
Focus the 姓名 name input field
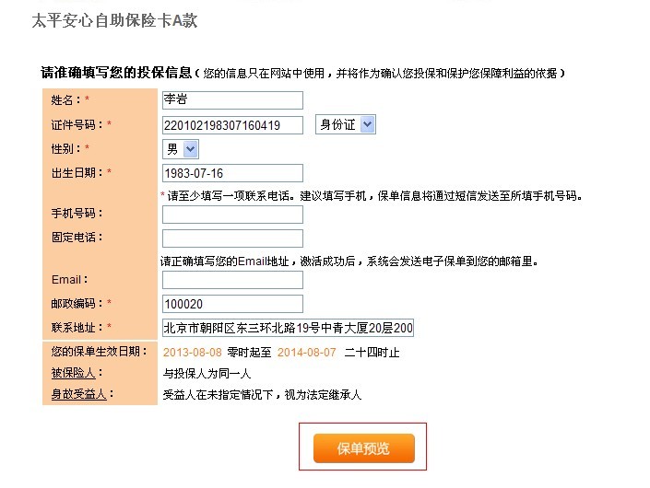[232, 100]
